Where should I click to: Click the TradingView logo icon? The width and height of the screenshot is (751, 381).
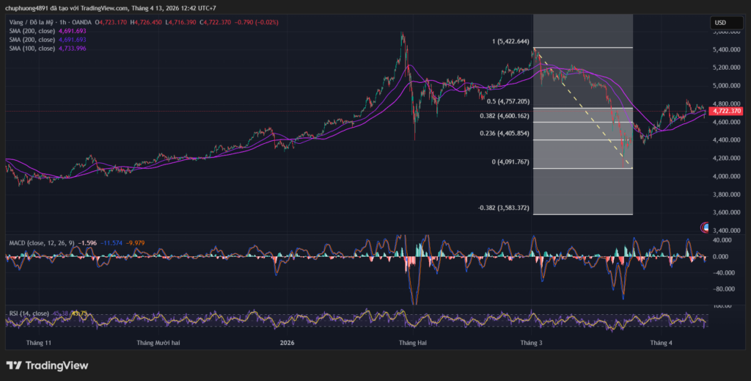click(x=14, y=365)
